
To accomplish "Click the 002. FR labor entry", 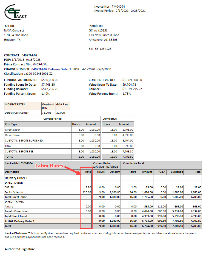I will click(x=9, y=187).
